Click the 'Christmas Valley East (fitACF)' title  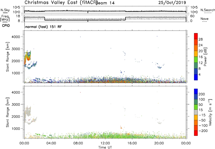pyautogui.click(x=61, y=3)
